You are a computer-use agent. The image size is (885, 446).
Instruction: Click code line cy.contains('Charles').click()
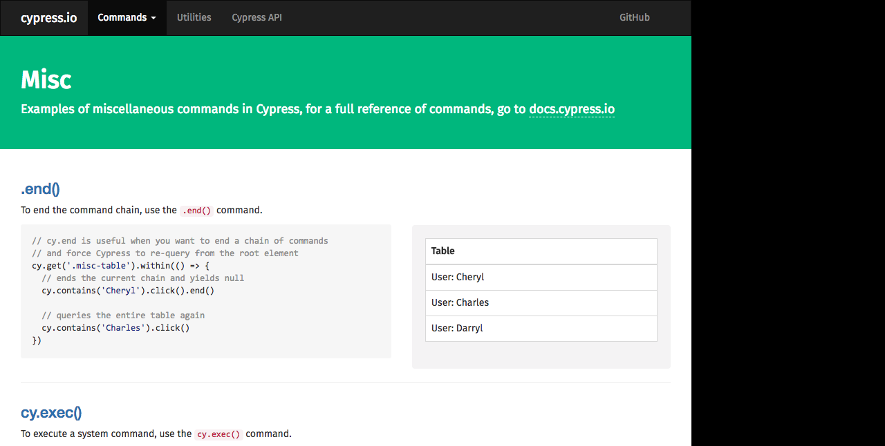115,328
